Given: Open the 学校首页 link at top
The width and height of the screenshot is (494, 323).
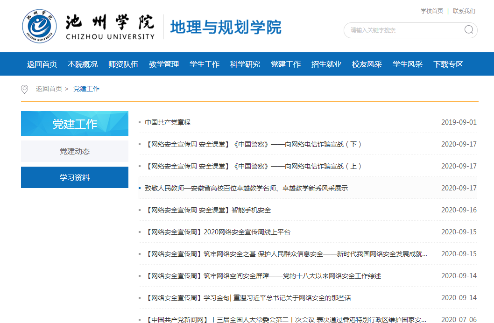Looking at the screenshot, I should 431,11.
